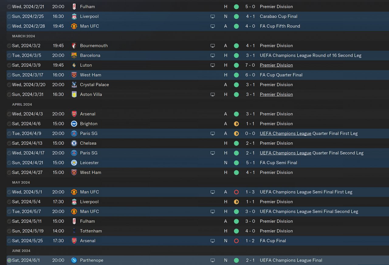The image size is (389, 265).
Task: Toggle the checkmark on the Bournemouth fixture
Action: coord(9,46)
